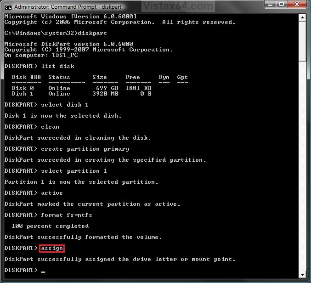Click the 'select disk 1' command
311x283 pixels.
tap(65, 105)
